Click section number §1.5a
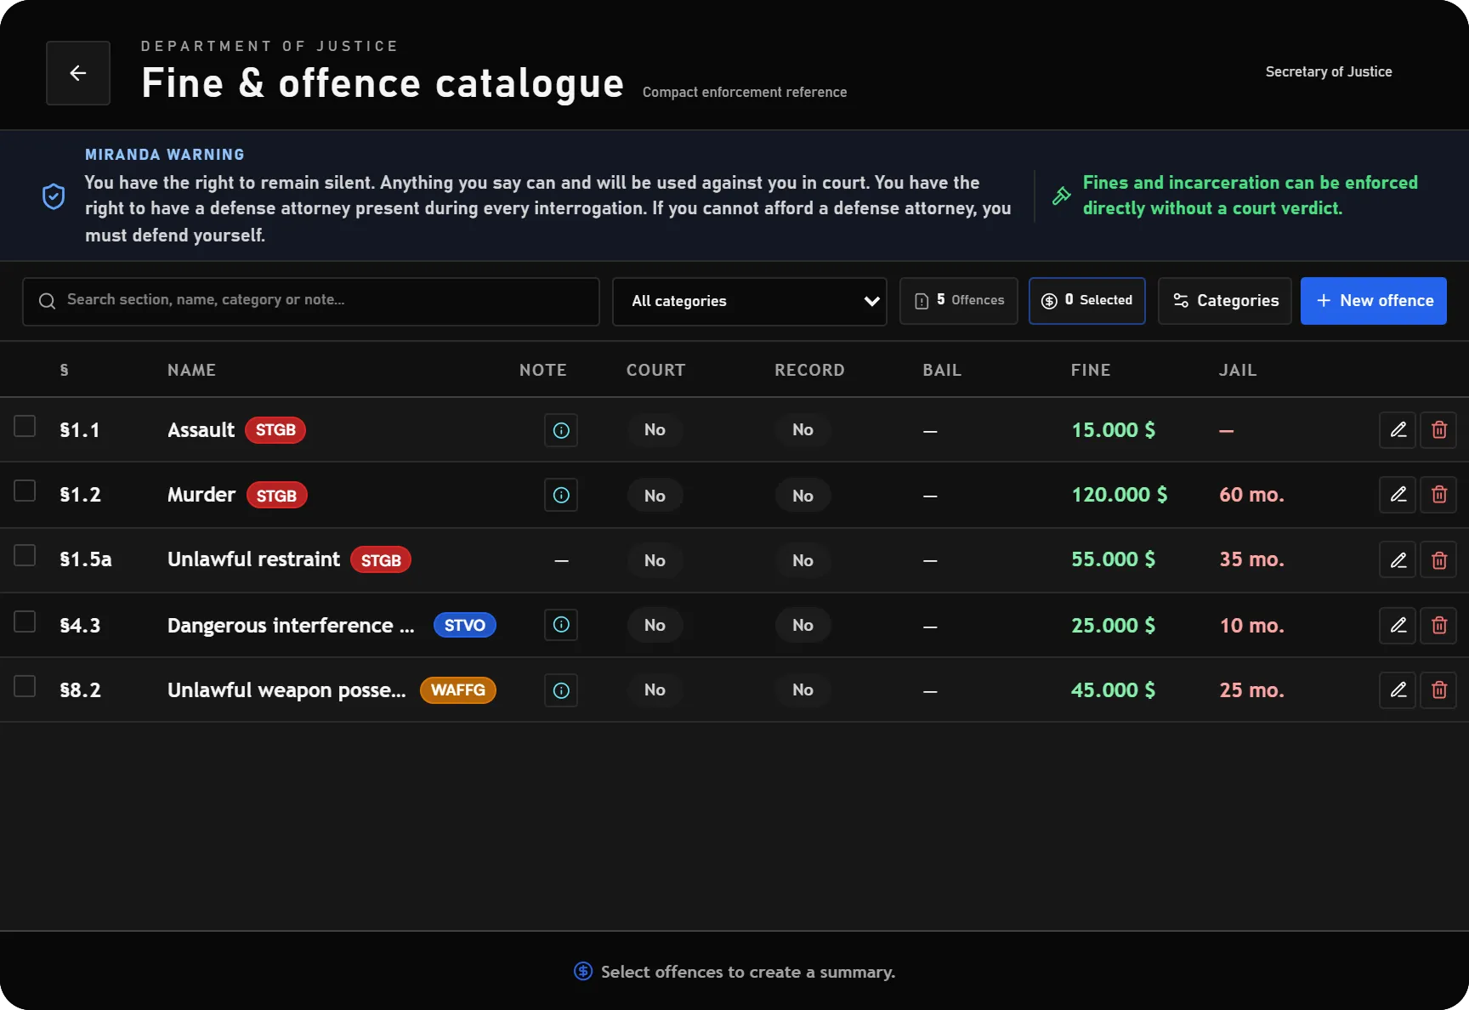1469x1010 pixels. tap(85, 559)
